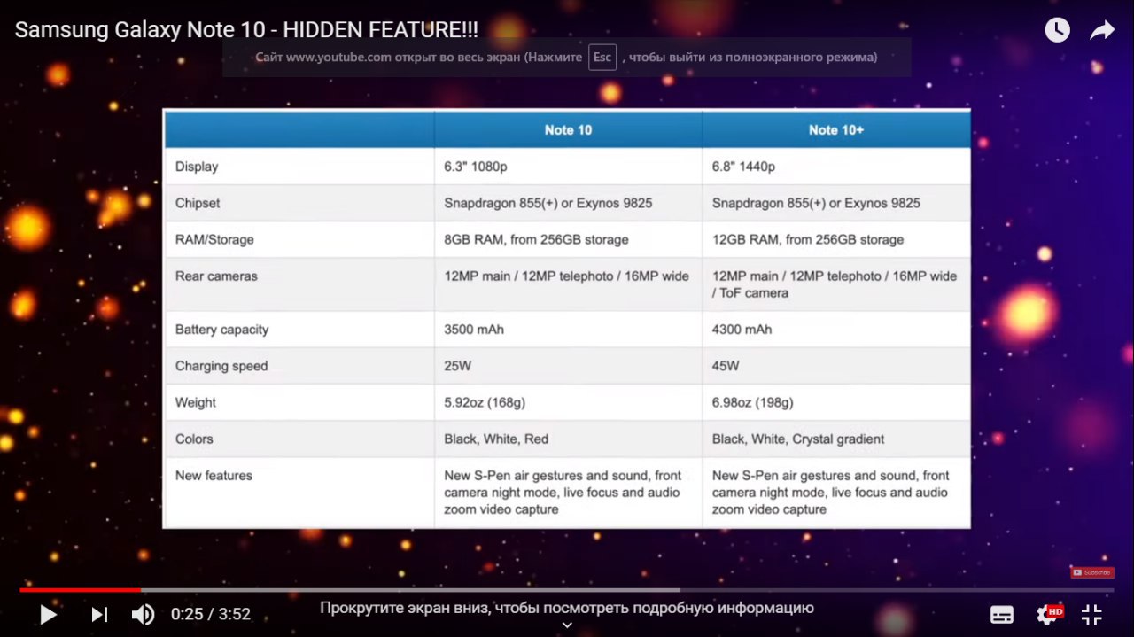Click the RAM/Storage row label
Image resolution: width=1134 pixels, height=637 pixels.
[214, 239]
